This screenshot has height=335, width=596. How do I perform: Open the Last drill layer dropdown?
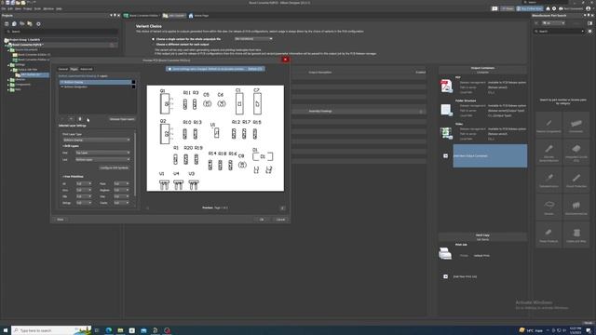tap(102, 159)
